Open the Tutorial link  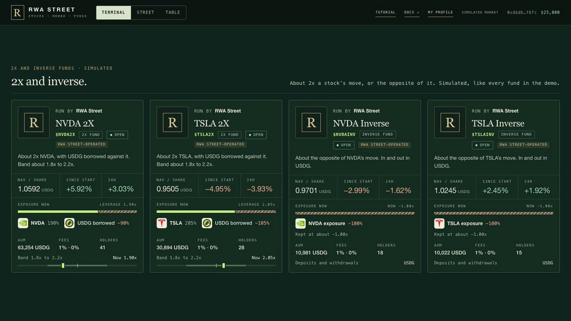point(385,12)
